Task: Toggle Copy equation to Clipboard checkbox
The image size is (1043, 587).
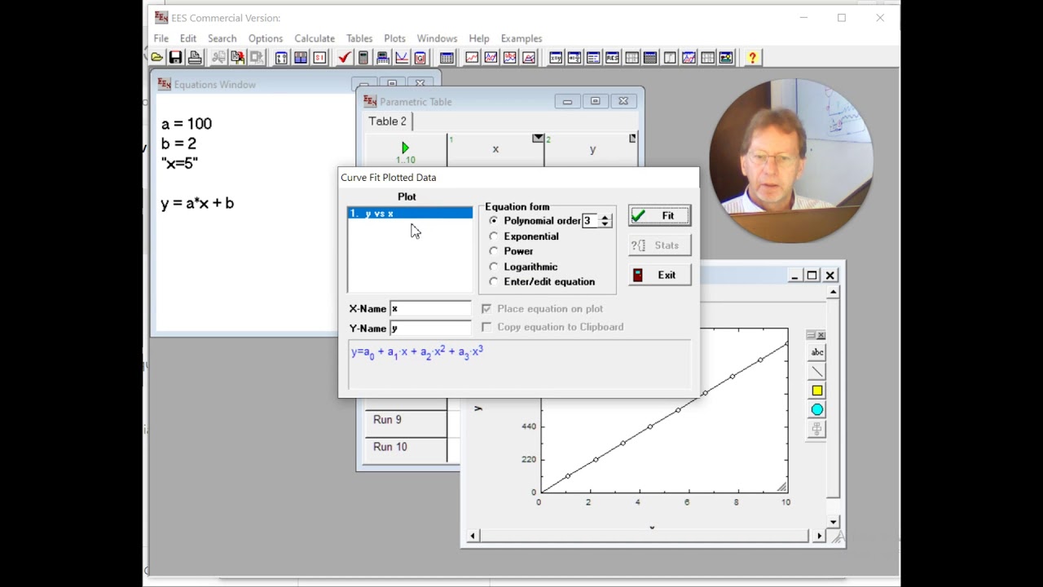Action: [x=486, y=327]
